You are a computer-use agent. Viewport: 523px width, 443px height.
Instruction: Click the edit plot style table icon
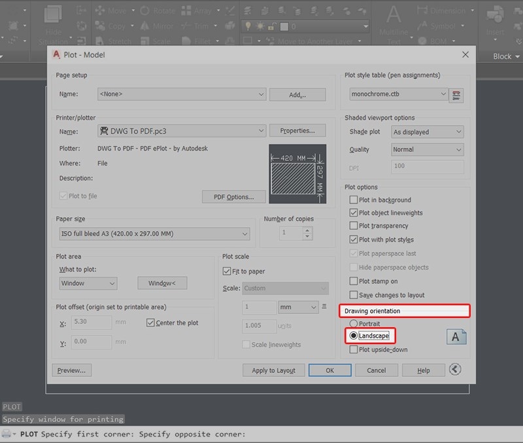tap(456, 95)
